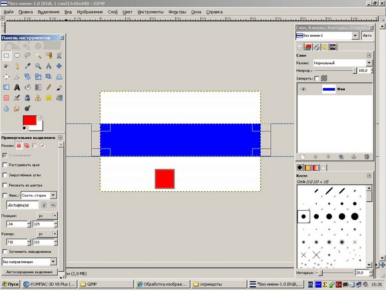
Task: Click the duplicate layer icon
Action: click(x=341, y=157)
